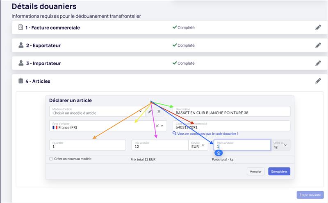Click the magnifier icon next to code douanier
This screenshot has height=203, width=328.
[x=174, y=133]
